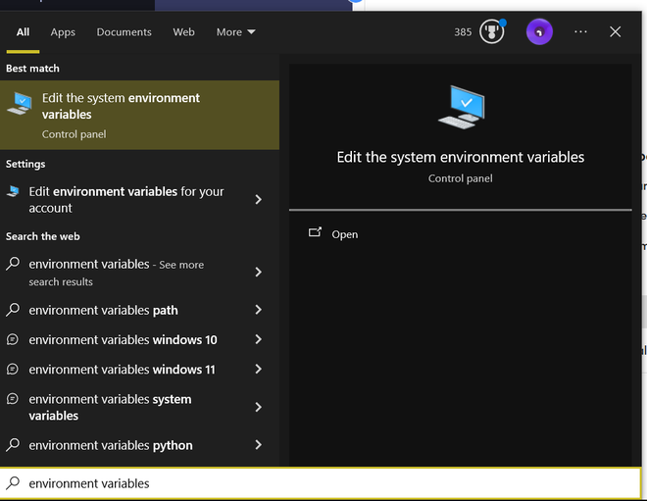647x501 pixels.
Task: Expand the More filter dropdown
Action: [235, 32]
